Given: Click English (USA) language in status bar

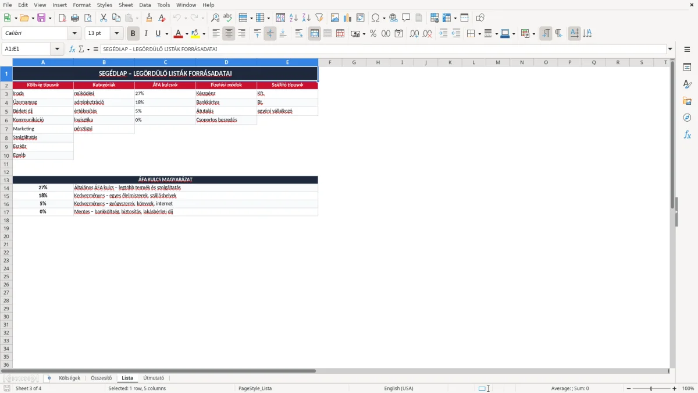Looking at the screenshot, I should (399, 388).
